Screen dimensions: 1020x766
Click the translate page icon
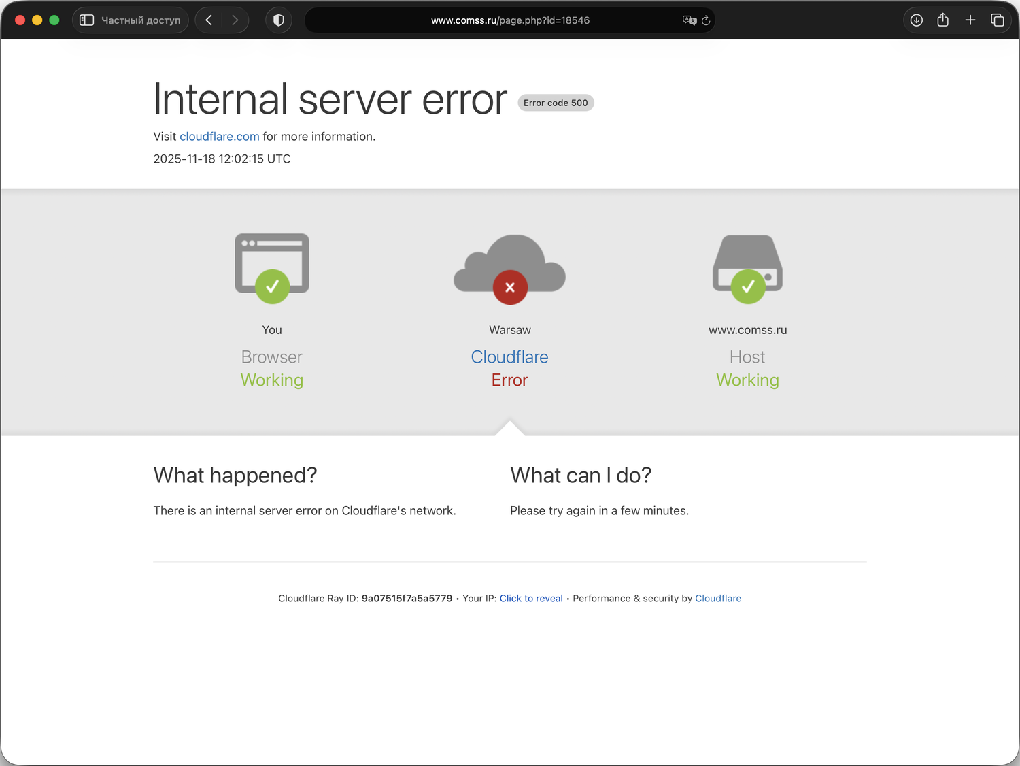[x=690, y=20]
